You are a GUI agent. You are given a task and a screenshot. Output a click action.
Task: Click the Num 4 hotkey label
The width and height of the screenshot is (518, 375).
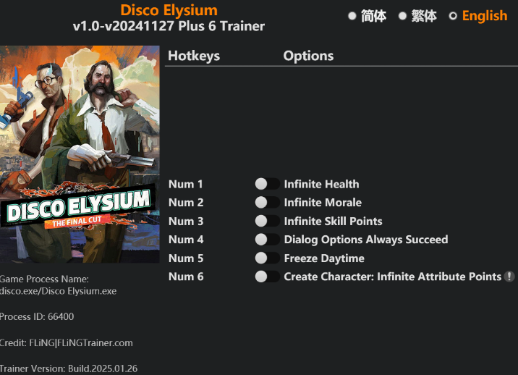186,240
